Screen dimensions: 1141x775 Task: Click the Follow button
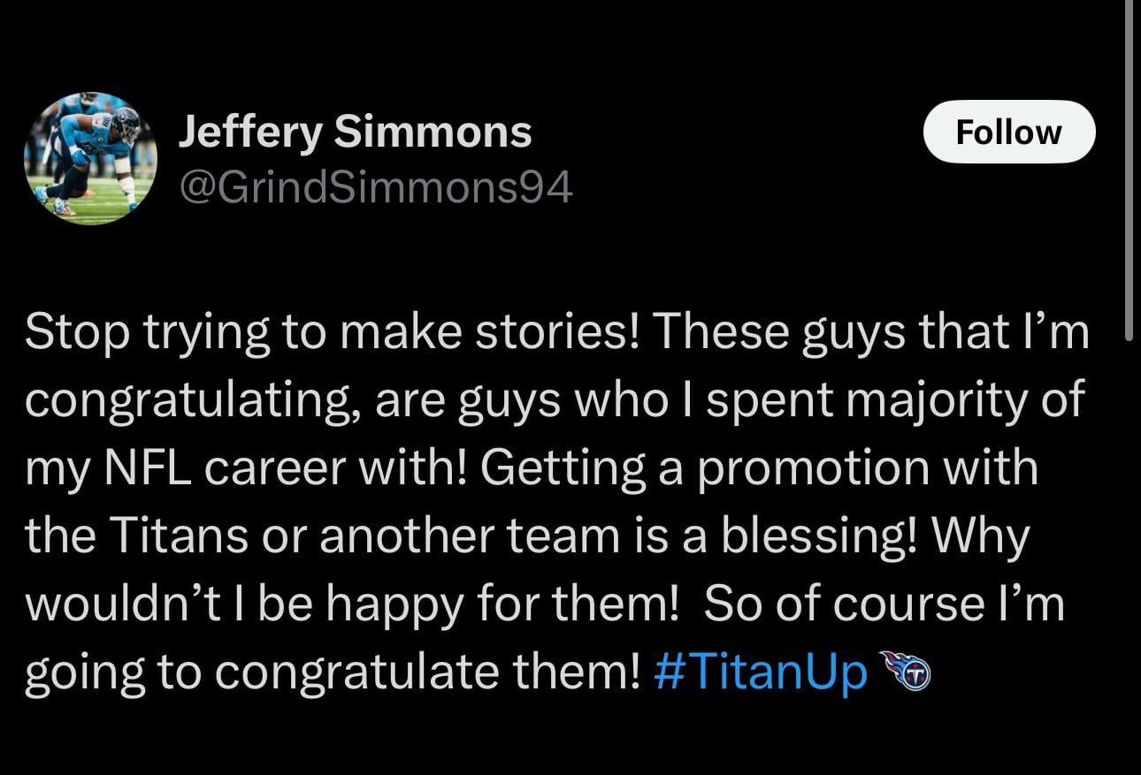point(1008,131)
